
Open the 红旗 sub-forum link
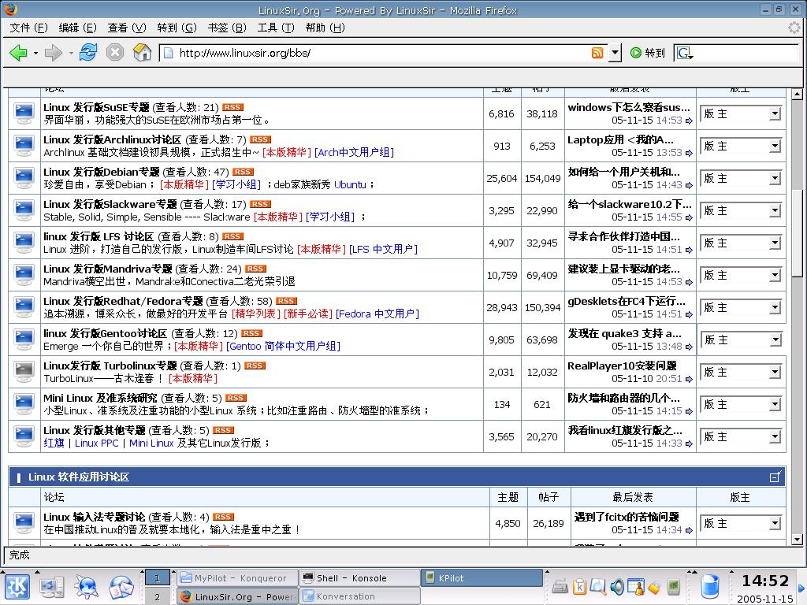[x=54, y=443]
